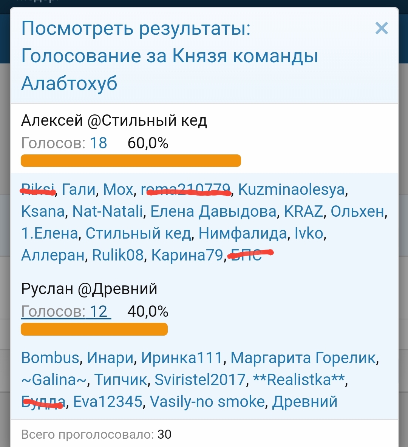
Task: Open the Sviristel2017 profile
Action: click(x=200, y=380)
